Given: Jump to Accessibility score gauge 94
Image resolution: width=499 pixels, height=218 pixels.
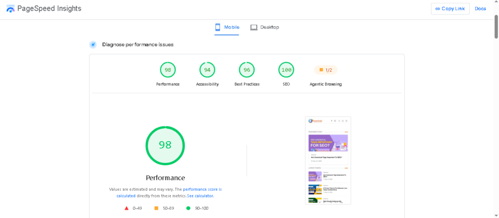Looking at the screenshot, I should tap(207, 70).
